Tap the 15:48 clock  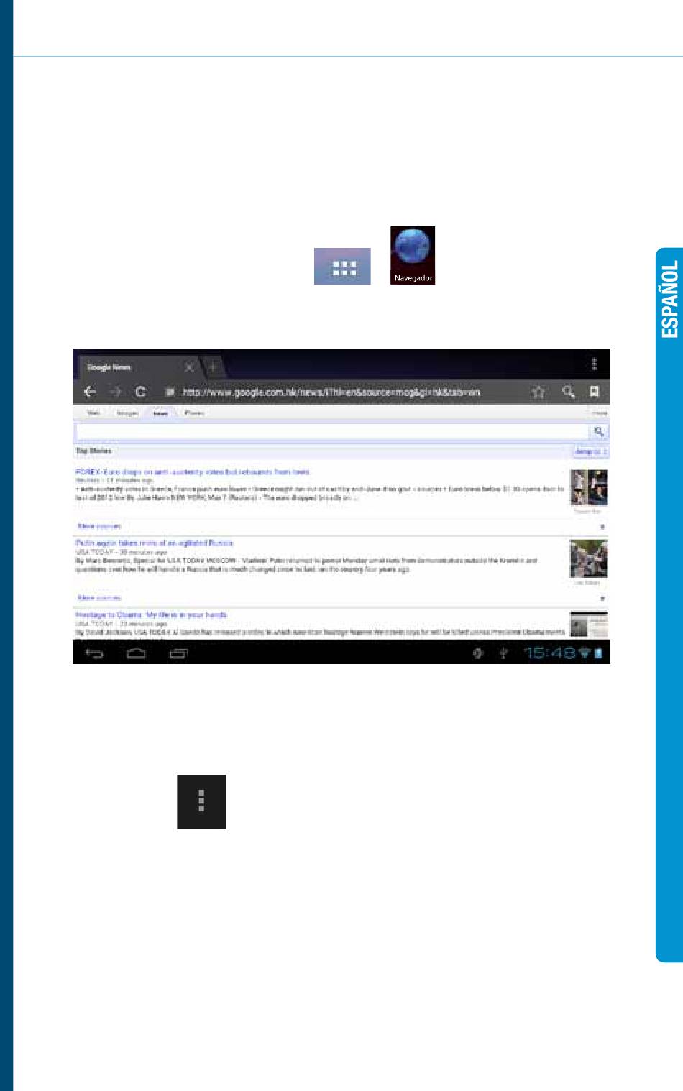[550, 653]
